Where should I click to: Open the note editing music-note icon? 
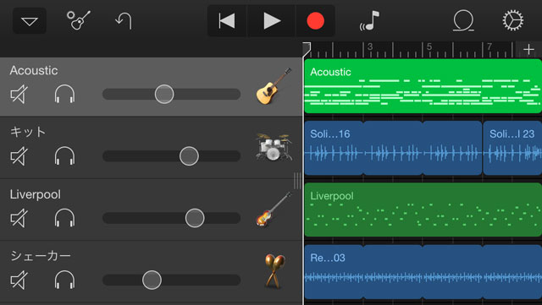[370, 21]
